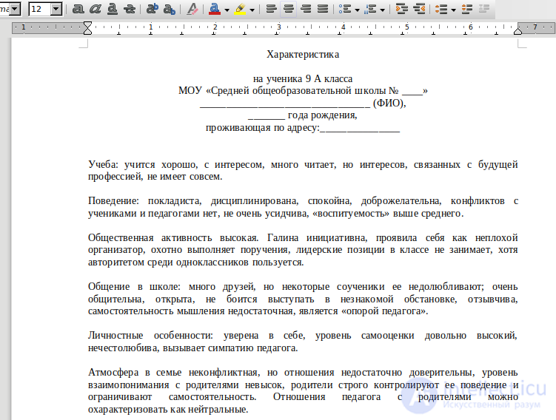Apply the red font color

point(215,9)
